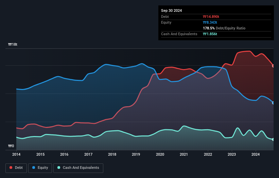279x178 pixels.
Task: Toggle Cash And Equivalents legend button
Action: (x=78, y=168)
